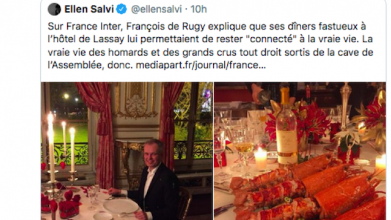Click the wine bottle in right photo

pyautogui.click(x=286, y=125)
